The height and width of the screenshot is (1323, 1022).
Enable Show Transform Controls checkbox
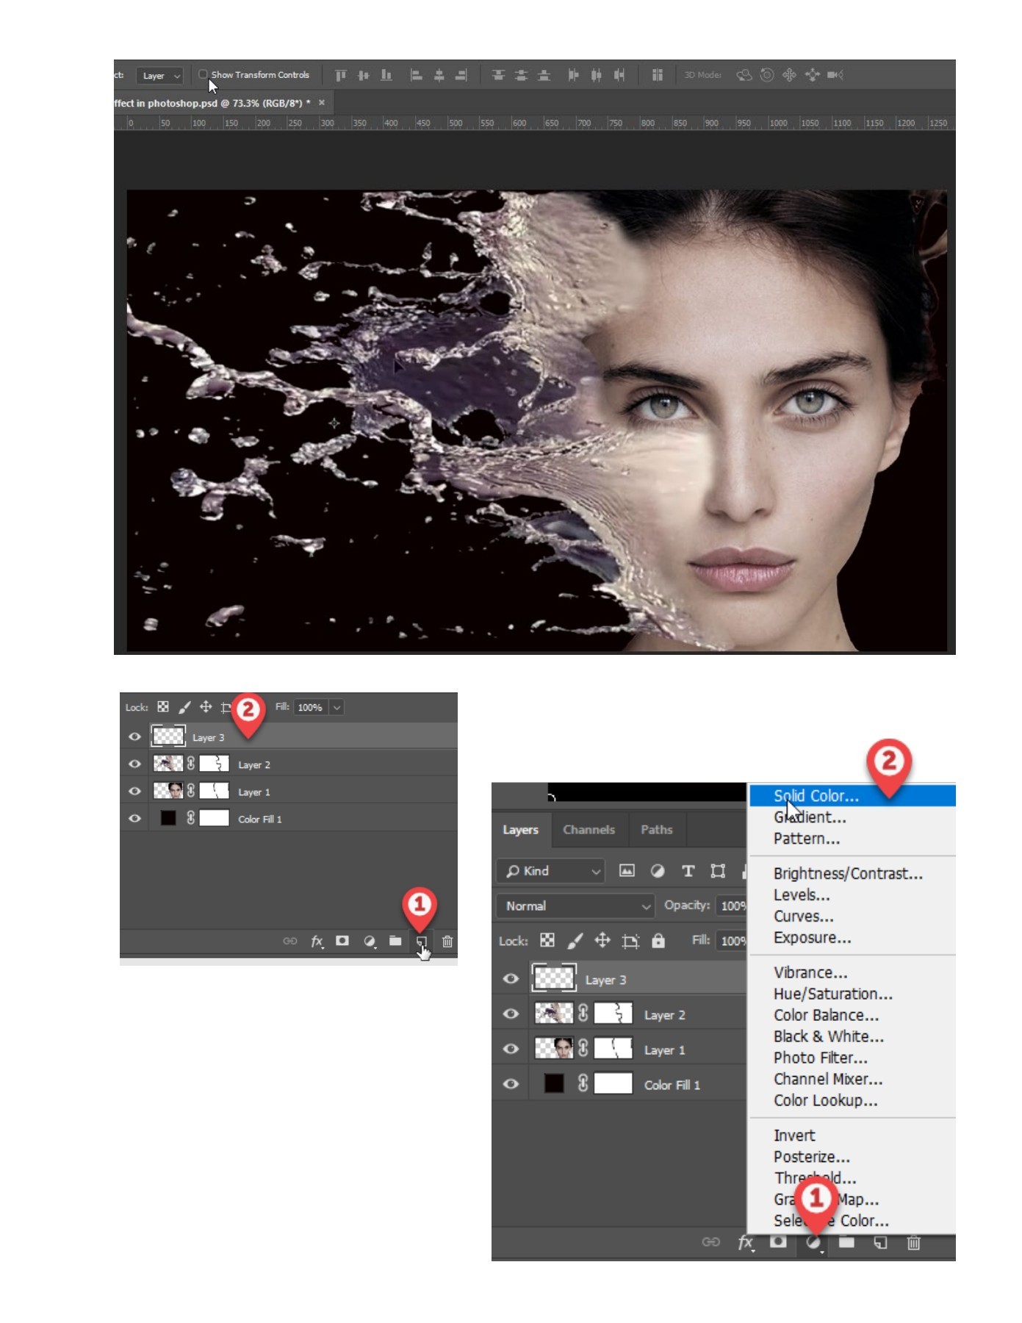[x=203, y=74]
